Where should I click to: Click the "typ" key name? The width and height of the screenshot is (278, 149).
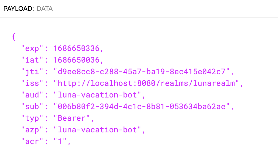point(32,118)
